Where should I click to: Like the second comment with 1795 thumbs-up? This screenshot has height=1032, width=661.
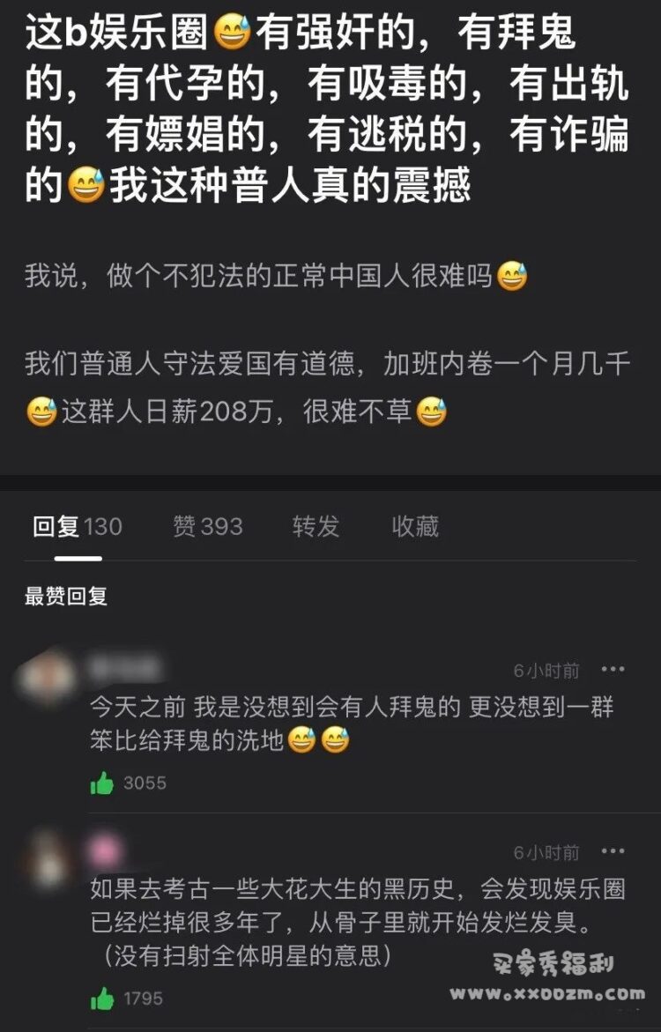pyautogui.click(x=102, y=999)
